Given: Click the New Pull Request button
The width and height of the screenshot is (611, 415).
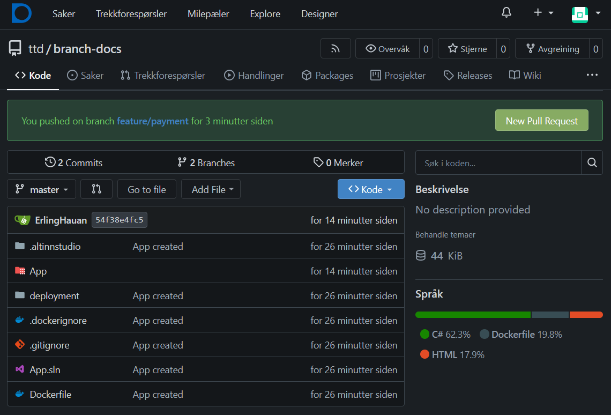Looking at the screenshot, I should tap(541, 121).
